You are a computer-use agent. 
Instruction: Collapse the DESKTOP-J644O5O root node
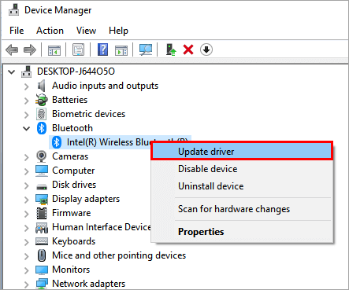coord(12,72)
